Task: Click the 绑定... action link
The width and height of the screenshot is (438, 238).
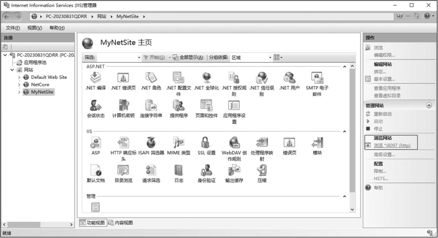Action: 380,72
